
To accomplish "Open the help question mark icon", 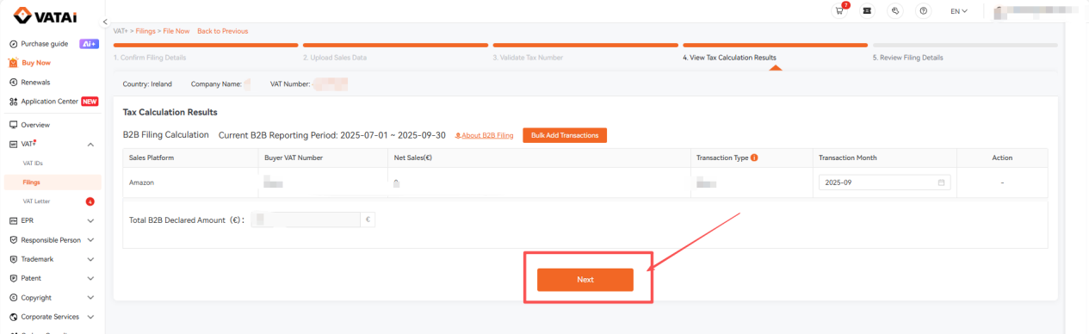I will coord(924,10).
